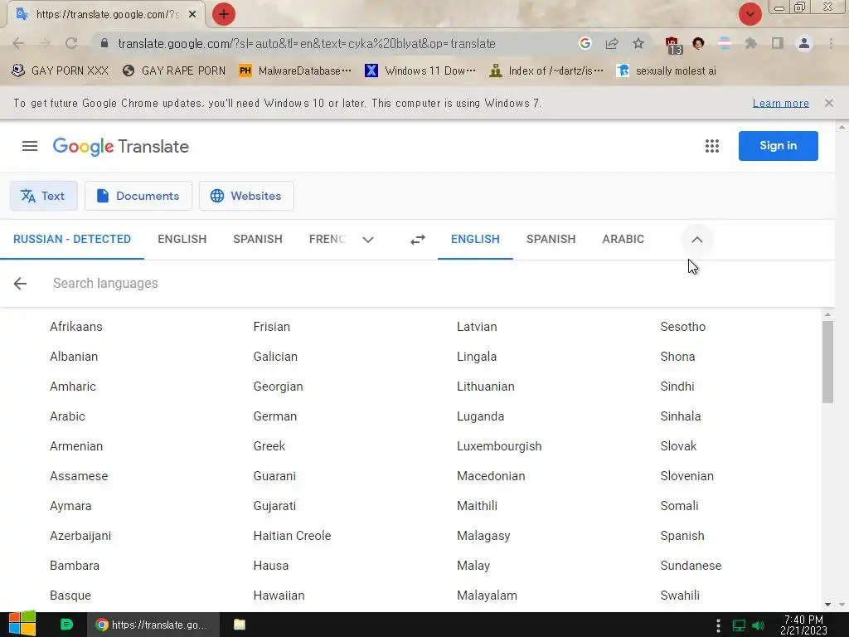Click the round avatar extension icon

coord(698,43)
